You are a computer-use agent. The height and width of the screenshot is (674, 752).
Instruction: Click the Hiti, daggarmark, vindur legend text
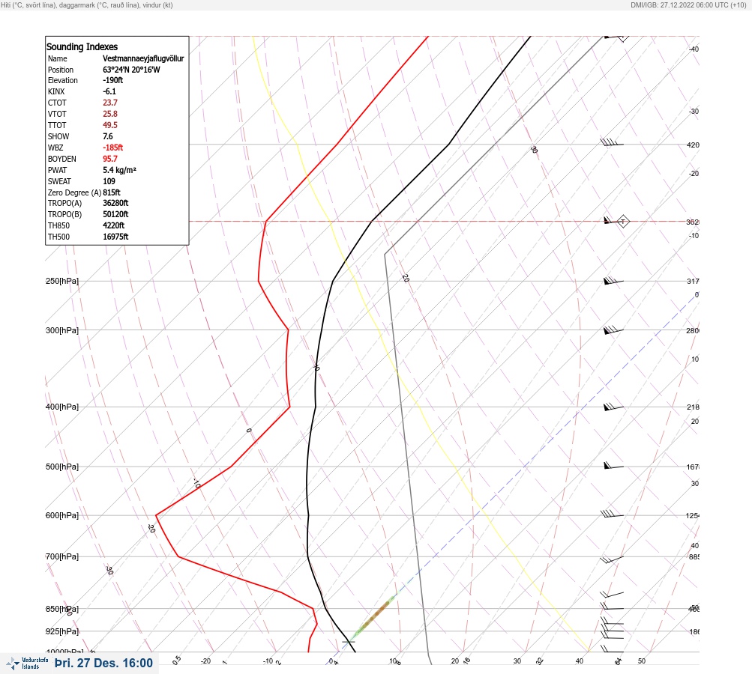(87, 4)
